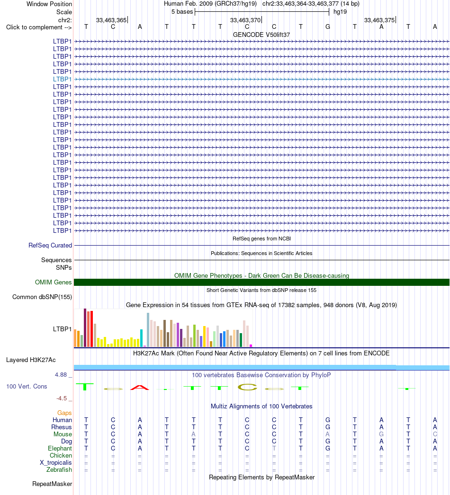Screen dimensions: 450x495
Task: Click the GTEx 'Gene Expression in 54 tissues' title
Action: [261, 305]
